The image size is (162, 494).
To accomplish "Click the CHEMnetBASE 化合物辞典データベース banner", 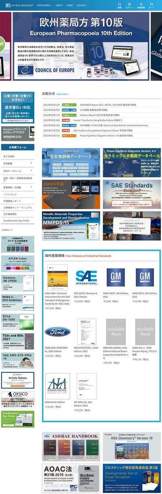I will click(71, 163).
